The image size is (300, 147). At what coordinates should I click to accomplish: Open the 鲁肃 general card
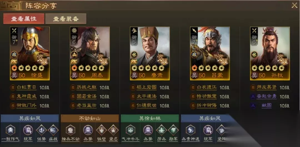150,53
